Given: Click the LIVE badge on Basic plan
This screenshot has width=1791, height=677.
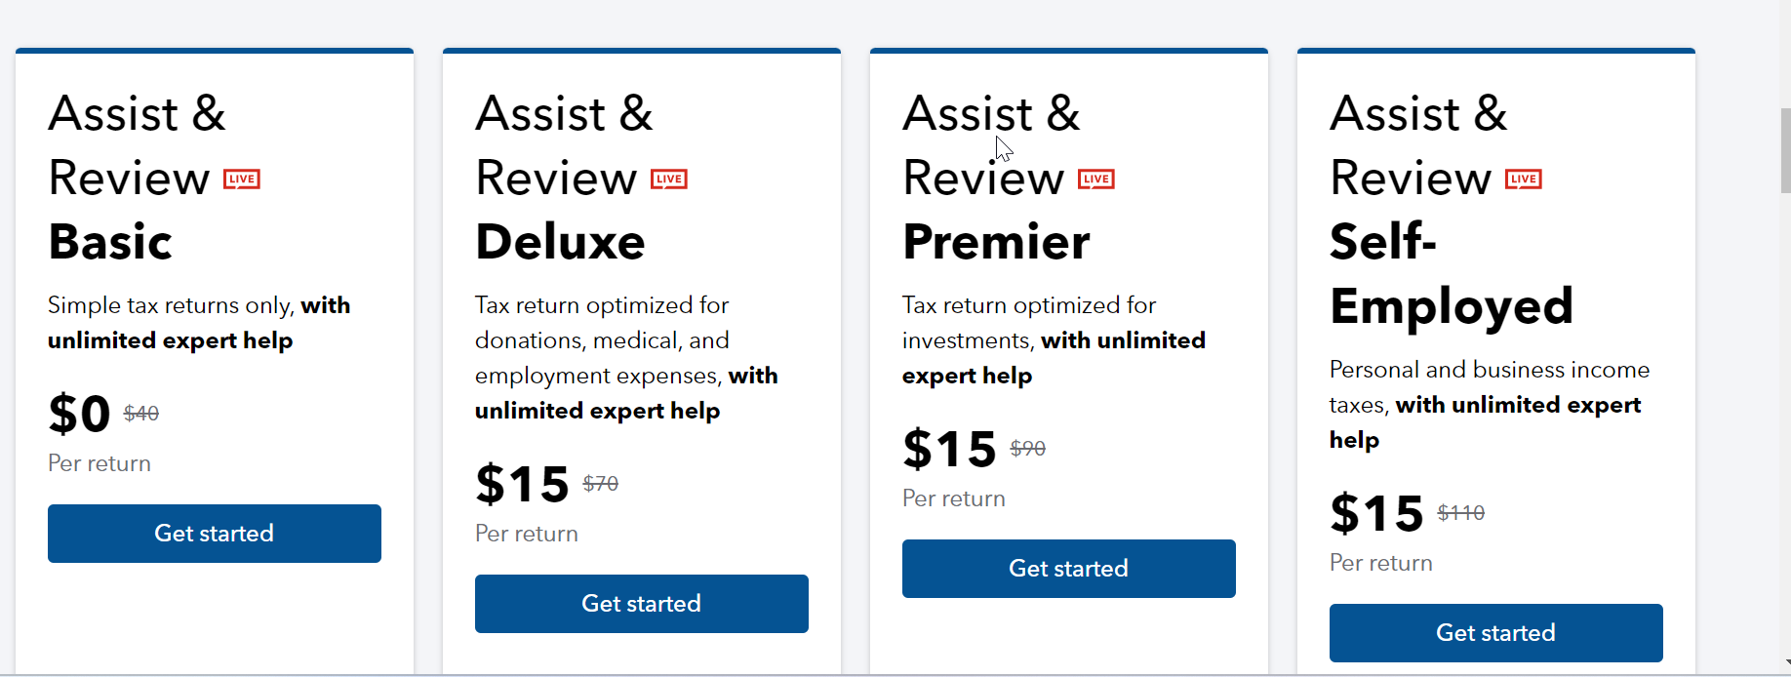Looking at the screenshot, I should [242, 179].
